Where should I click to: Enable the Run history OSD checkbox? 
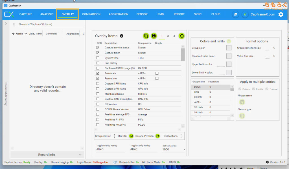98,63
